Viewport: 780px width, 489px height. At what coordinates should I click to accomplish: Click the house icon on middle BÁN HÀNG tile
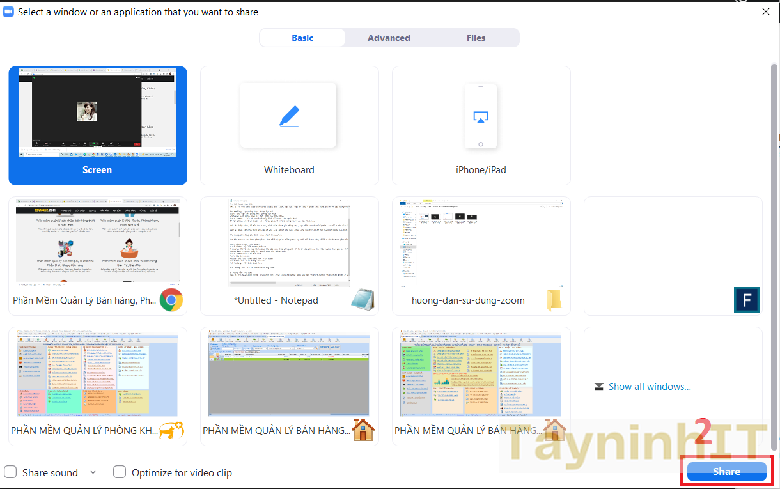point(363,430)
